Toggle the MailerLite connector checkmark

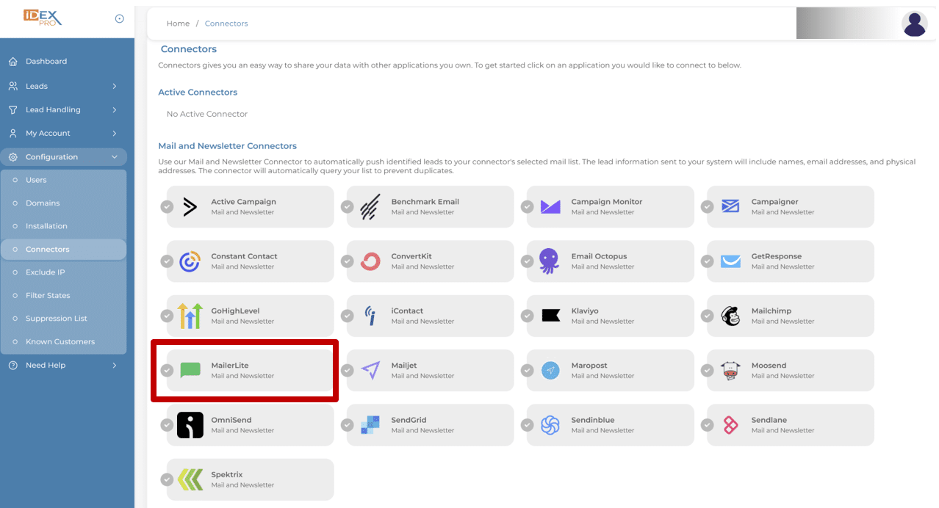coord(168,371)
